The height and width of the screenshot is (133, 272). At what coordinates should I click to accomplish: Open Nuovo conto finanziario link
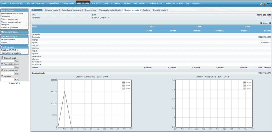12,13
